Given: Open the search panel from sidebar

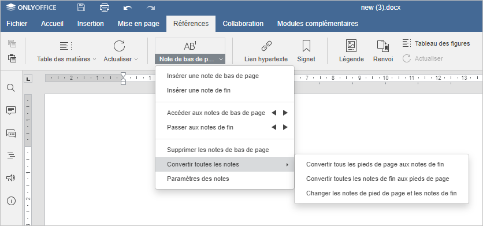Looking at the screenshot, I should point(11,88).
